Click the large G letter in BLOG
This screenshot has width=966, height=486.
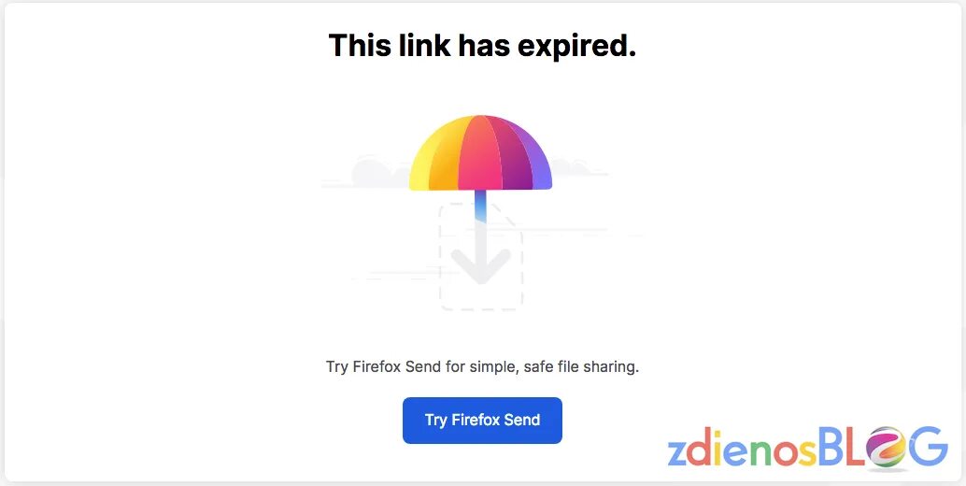pos(928,449)
